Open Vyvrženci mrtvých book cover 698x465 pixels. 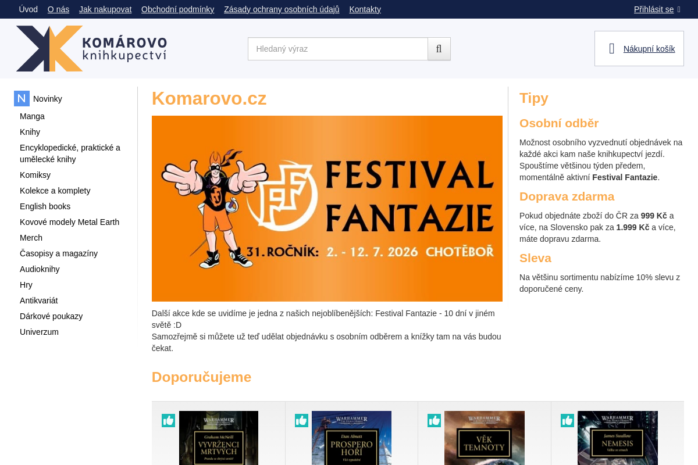[219, 438]
